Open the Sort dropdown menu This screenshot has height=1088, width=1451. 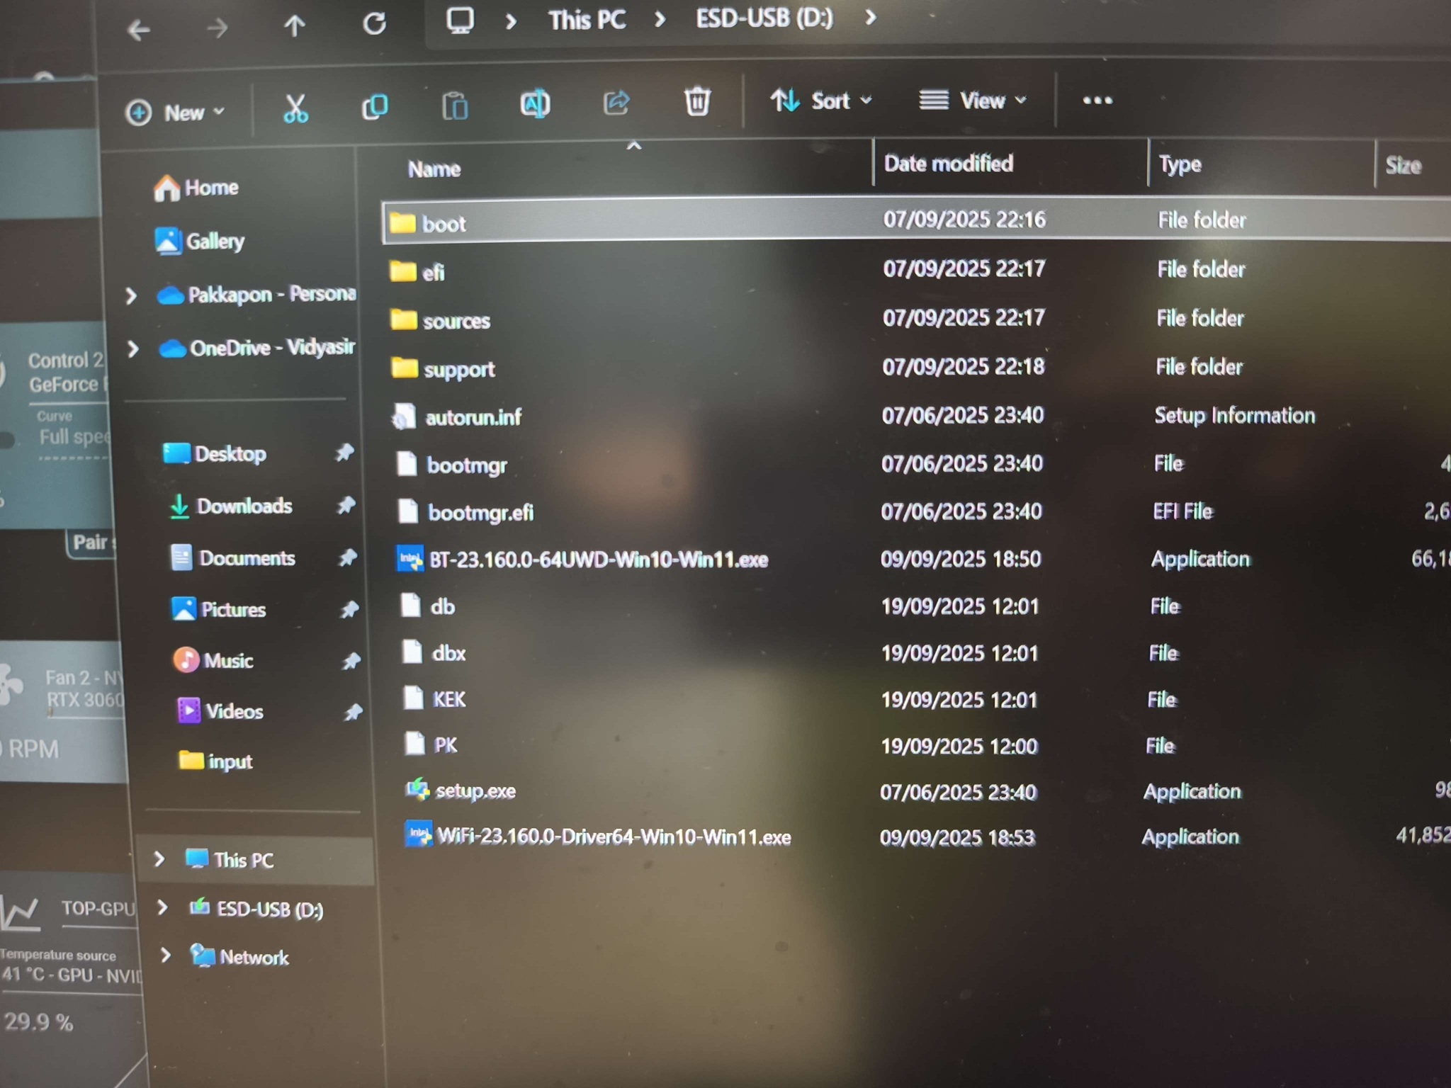[x=821, y=101]
